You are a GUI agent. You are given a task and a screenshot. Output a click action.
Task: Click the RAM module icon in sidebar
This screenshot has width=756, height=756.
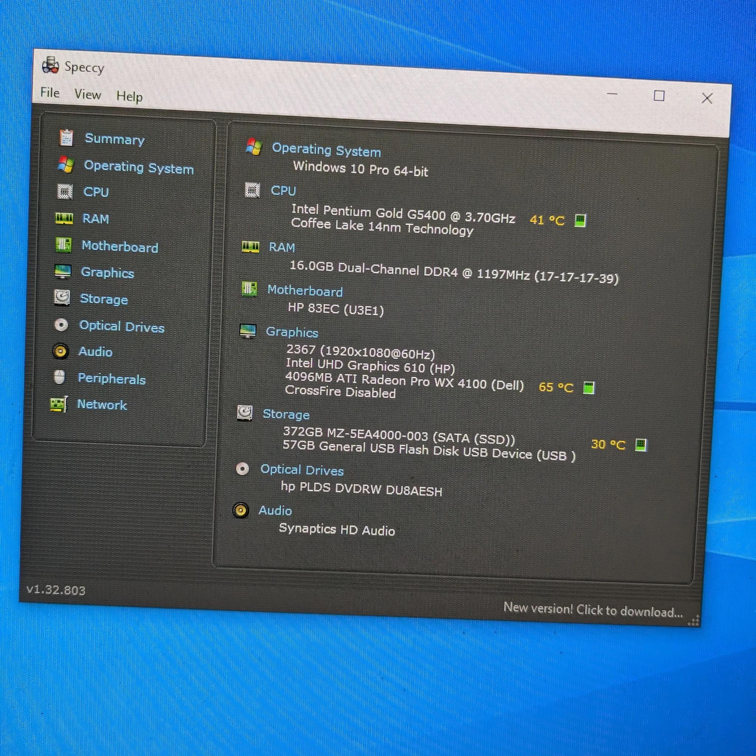[64, 218]
